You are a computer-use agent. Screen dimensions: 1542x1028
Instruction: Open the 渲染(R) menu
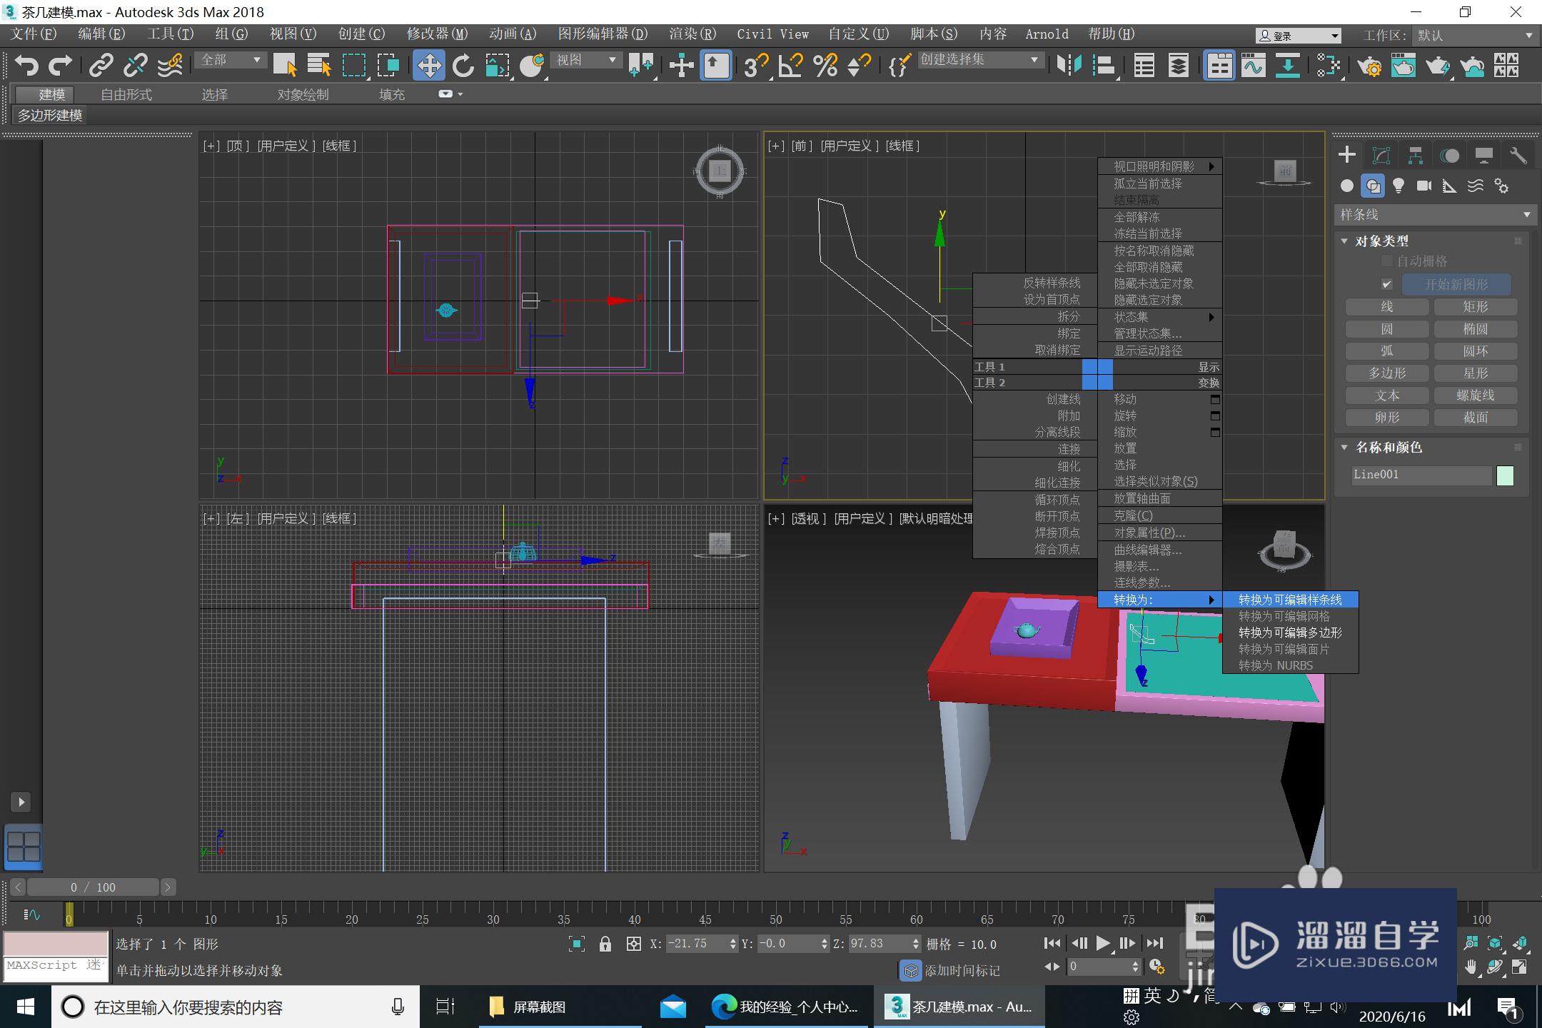[692, 34]
